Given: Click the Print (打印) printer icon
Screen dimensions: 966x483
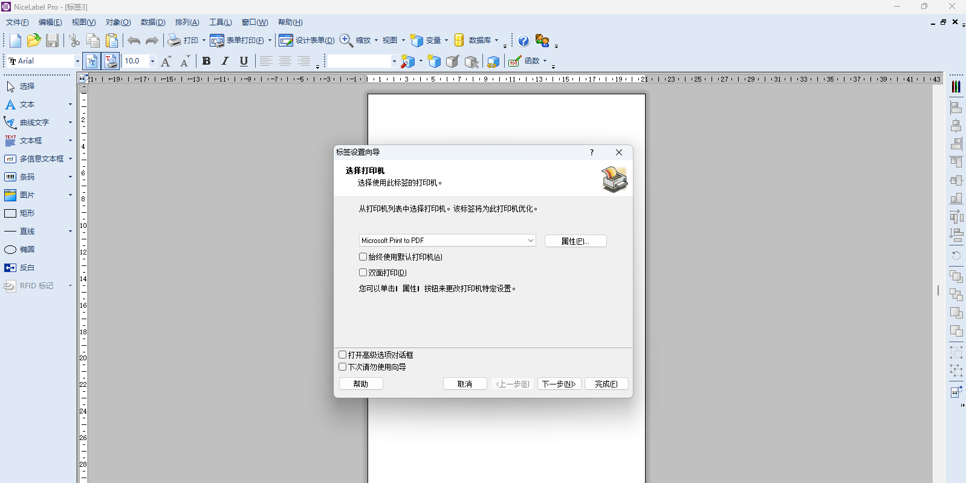Looking at the screenshot, I should [x=174, y=41].
